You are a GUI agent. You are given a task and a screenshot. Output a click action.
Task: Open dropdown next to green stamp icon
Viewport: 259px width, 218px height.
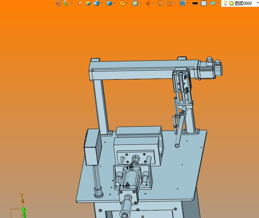72,3
